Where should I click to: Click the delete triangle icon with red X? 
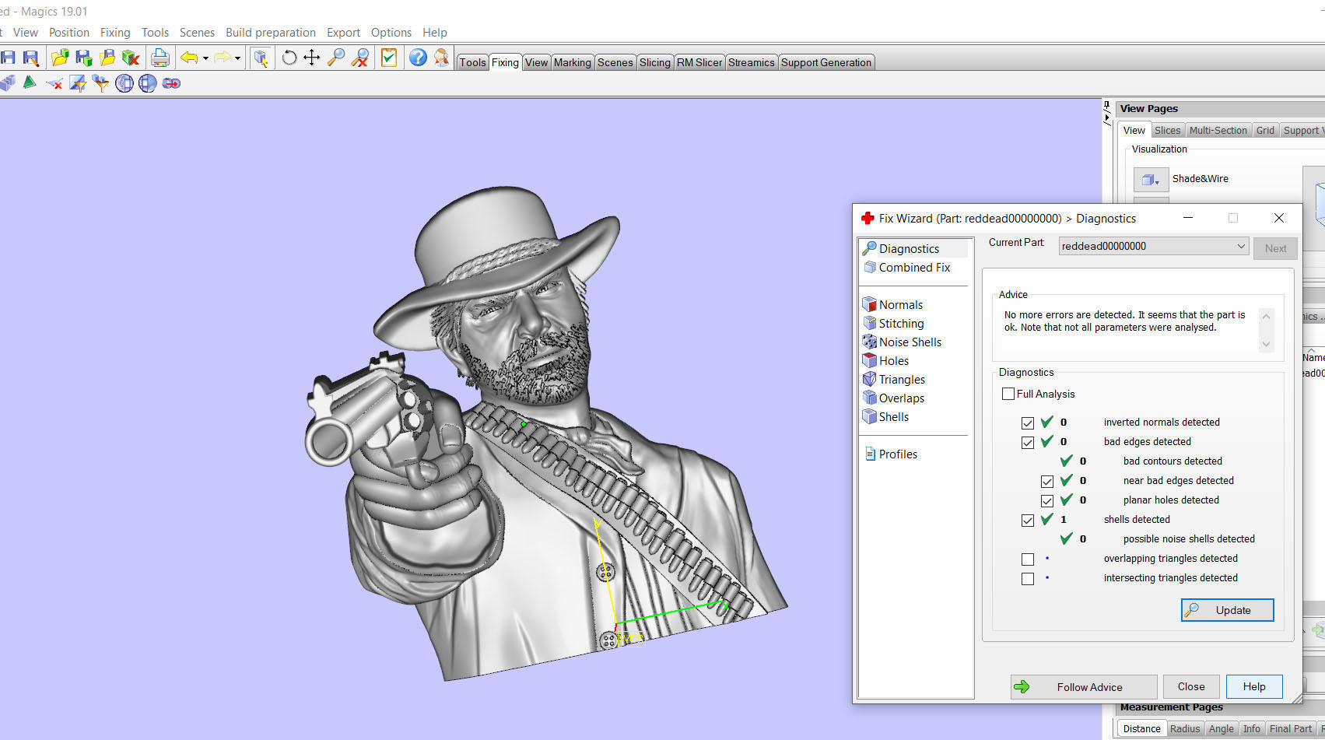tap(54, 82)
